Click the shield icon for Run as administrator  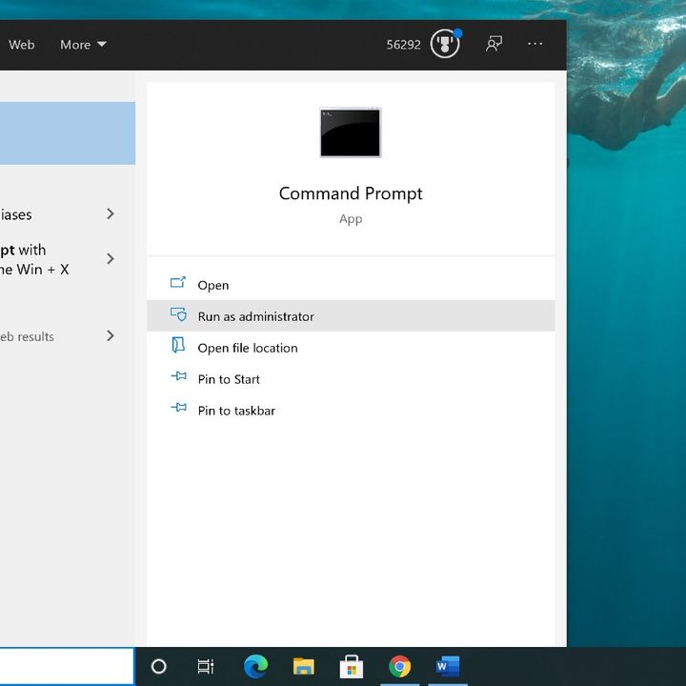pos(178,314)
